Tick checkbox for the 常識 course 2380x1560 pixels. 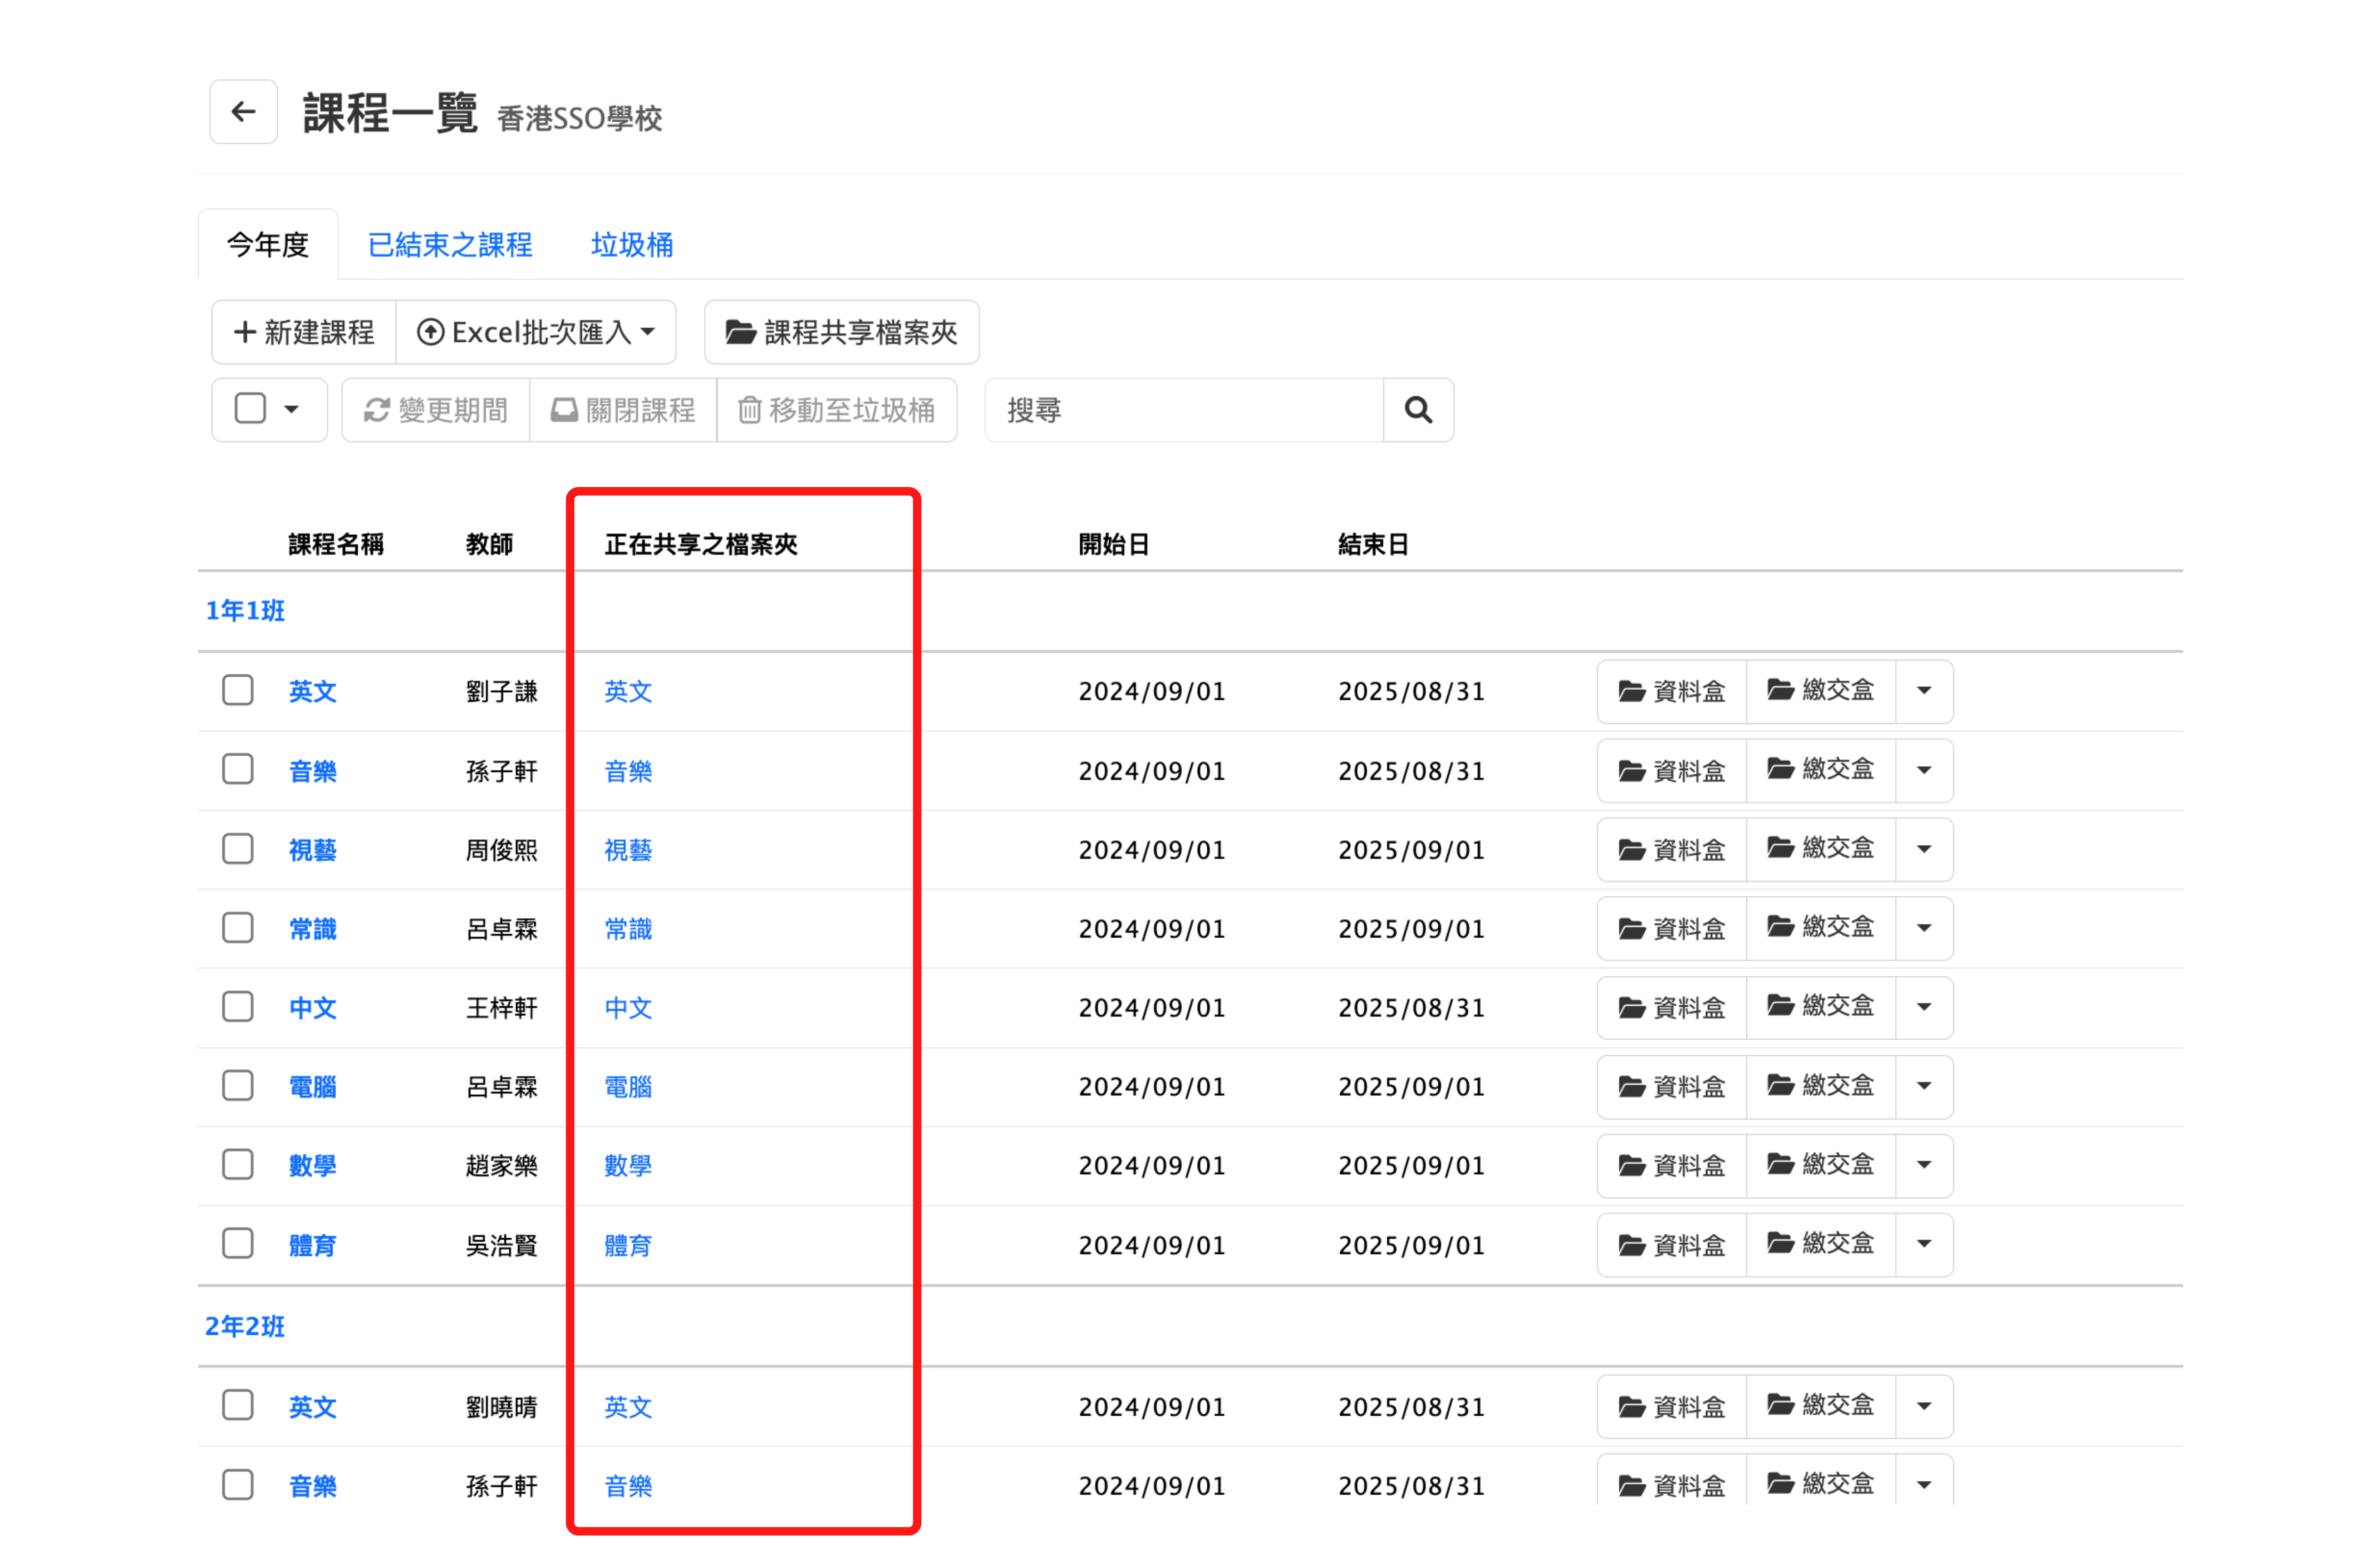237,928
